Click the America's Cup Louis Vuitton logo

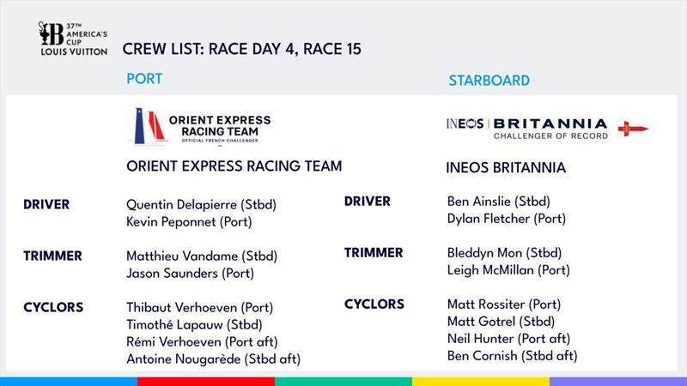pos(73,39)
